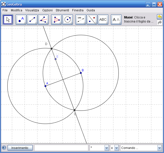164x153 pixels.
Task: Open the alpha Greek letter dropdown
Action: tap(116, 148)
